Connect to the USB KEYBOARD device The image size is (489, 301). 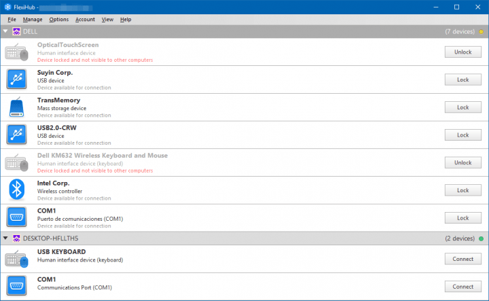tap(463, 259)
